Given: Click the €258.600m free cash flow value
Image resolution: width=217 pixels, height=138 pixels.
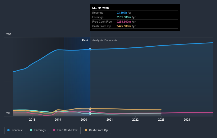Looking at the screenshot, I should click(124, 22).
